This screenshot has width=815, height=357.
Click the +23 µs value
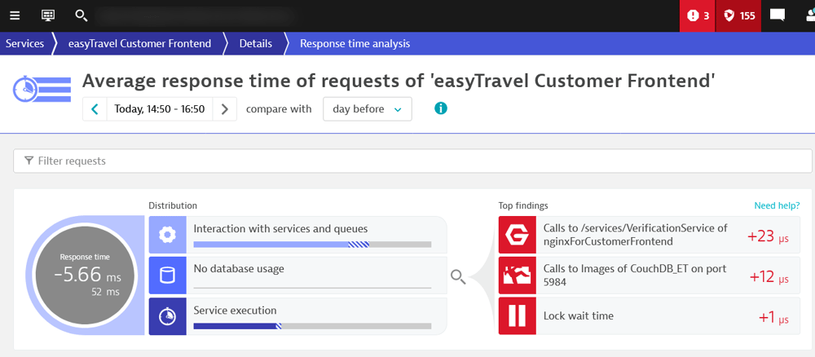click(769, 236)
